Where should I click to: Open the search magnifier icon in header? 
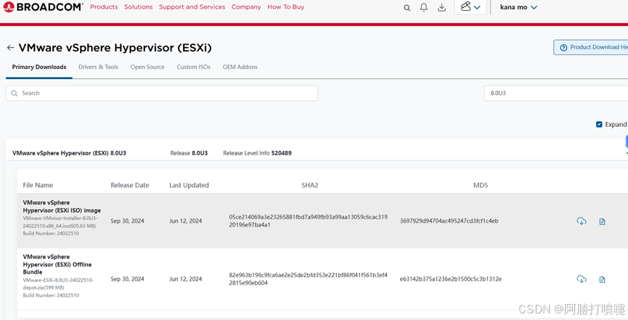click(407, 7)
